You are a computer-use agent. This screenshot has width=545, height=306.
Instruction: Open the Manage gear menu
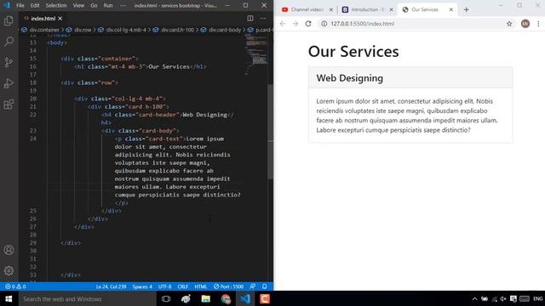(9, 270)
